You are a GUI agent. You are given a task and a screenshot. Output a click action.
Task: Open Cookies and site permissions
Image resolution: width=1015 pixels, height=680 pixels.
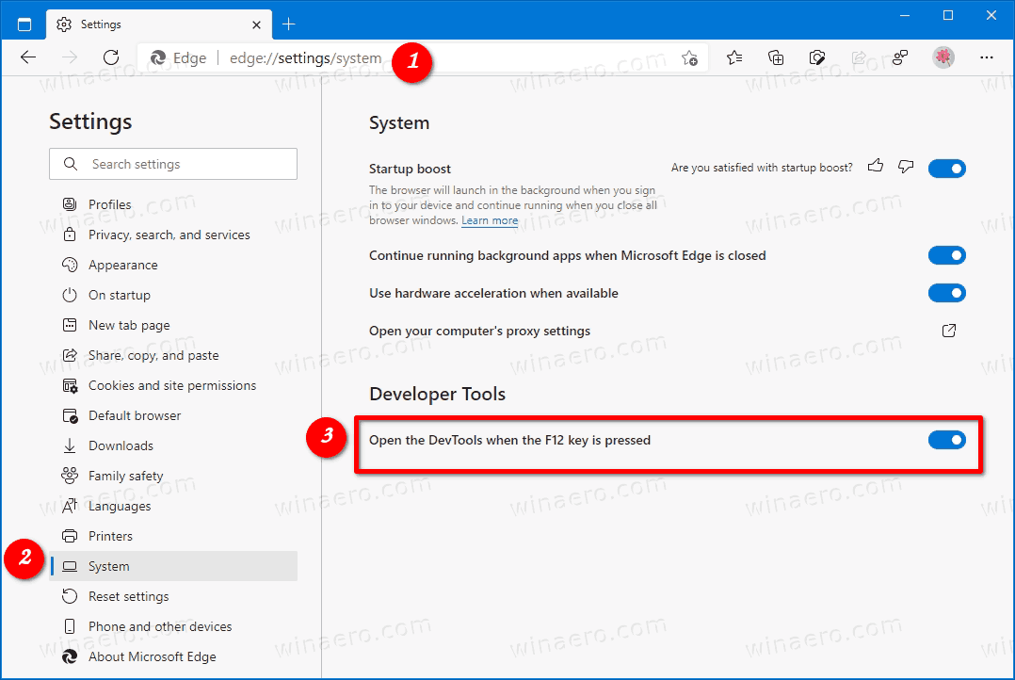(173, 385)
